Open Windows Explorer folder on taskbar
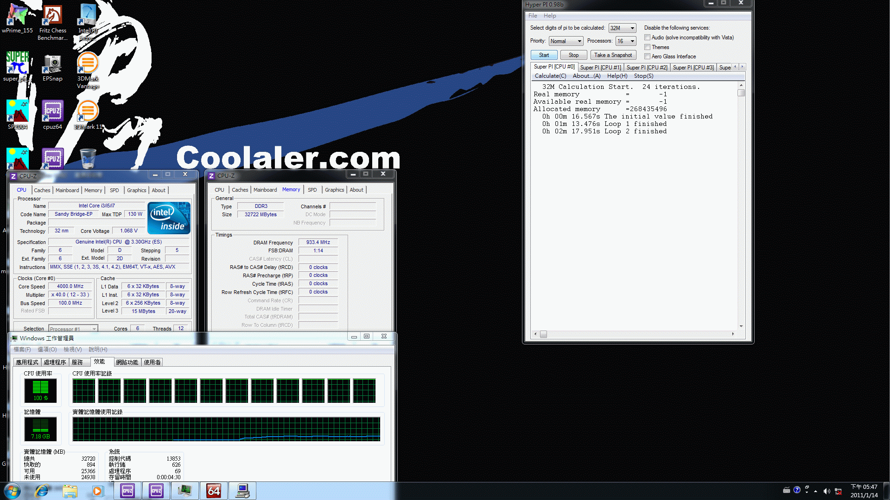Image resolution: width=890 pixels, height=500 pixels. [70, 491]
